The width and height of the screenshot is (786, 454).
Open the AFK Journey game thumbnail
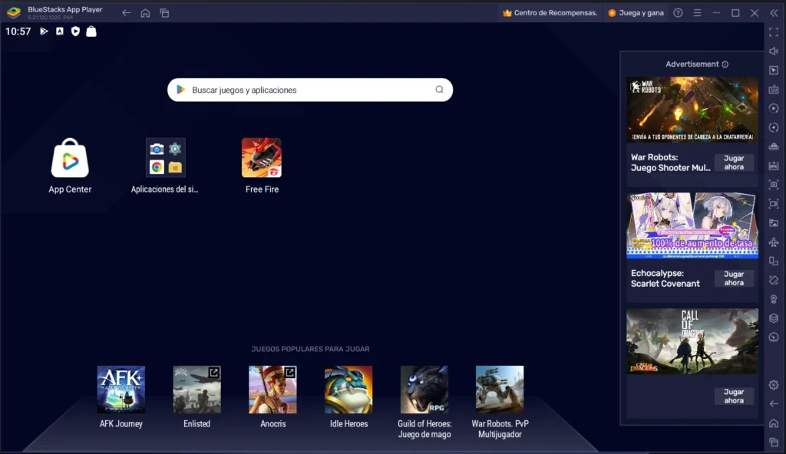pos(121,390)
